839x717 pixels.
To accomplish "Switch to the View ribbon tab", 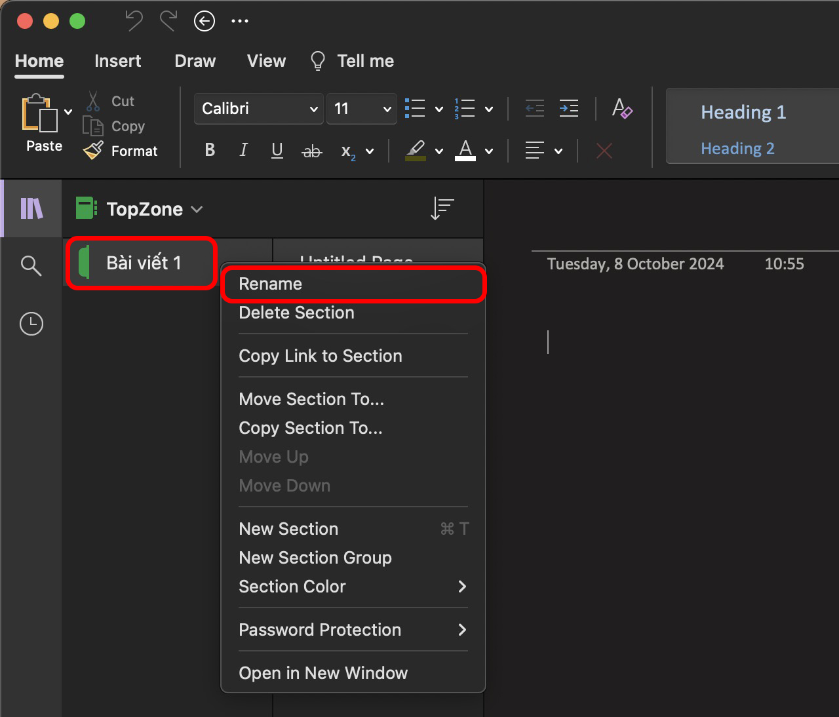I will 266,61.
